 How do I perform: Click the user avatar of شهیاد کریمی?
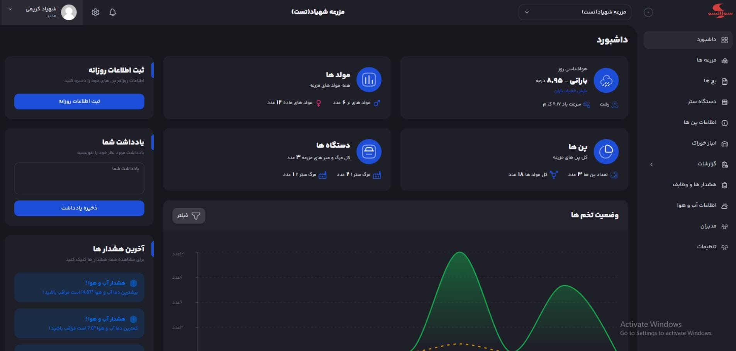pos(69,12)
